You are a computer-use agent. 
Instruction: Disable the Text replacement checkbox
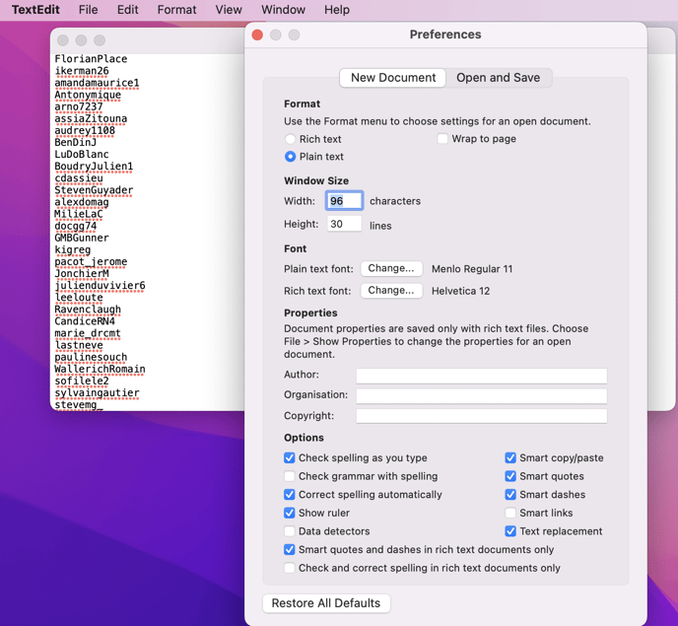[x=510, y=531]
